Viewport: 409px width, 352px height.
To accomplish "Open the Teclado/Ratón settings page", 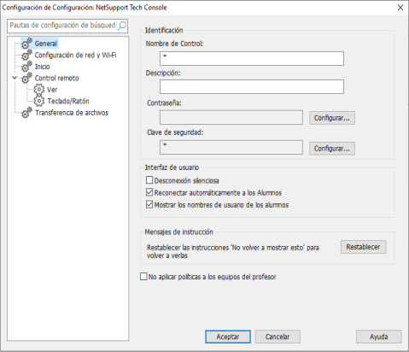I will tap(68, 102).
